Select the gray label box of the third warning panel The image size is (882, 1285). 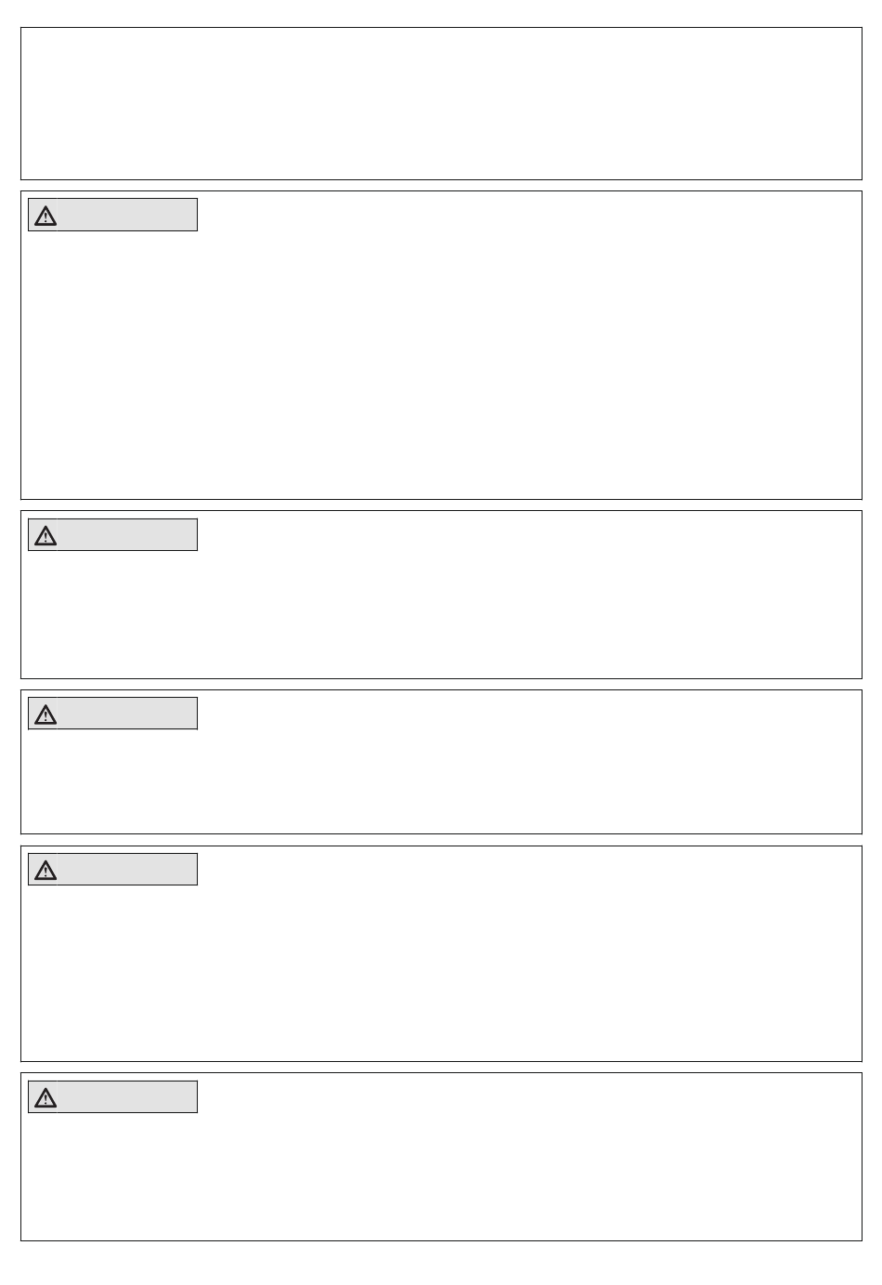pyautogui.click(x=112, y=713)
